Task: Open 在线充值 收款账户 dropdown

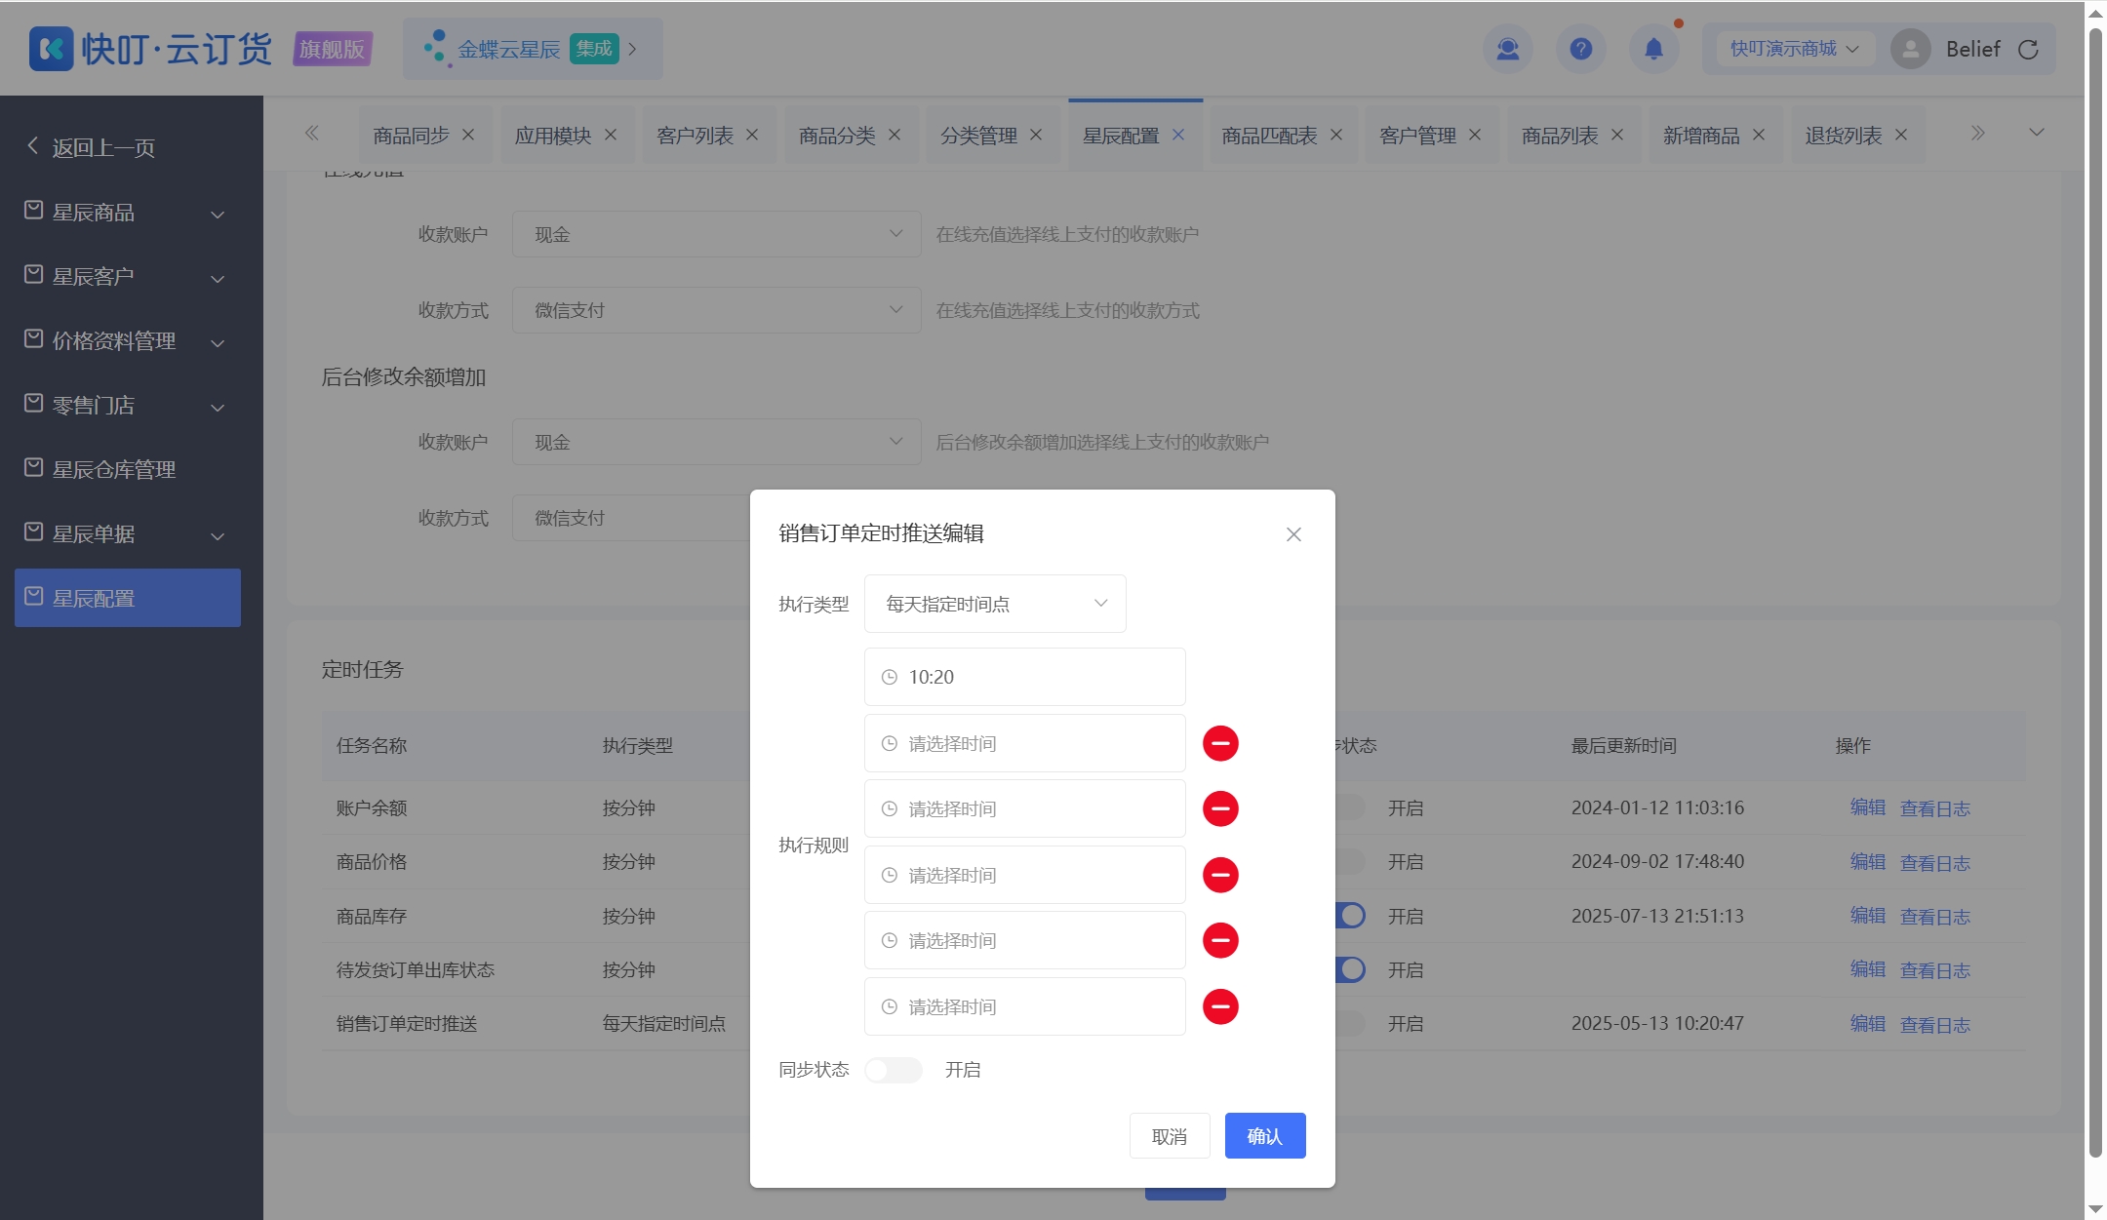Action: click(x=717, y=234)
